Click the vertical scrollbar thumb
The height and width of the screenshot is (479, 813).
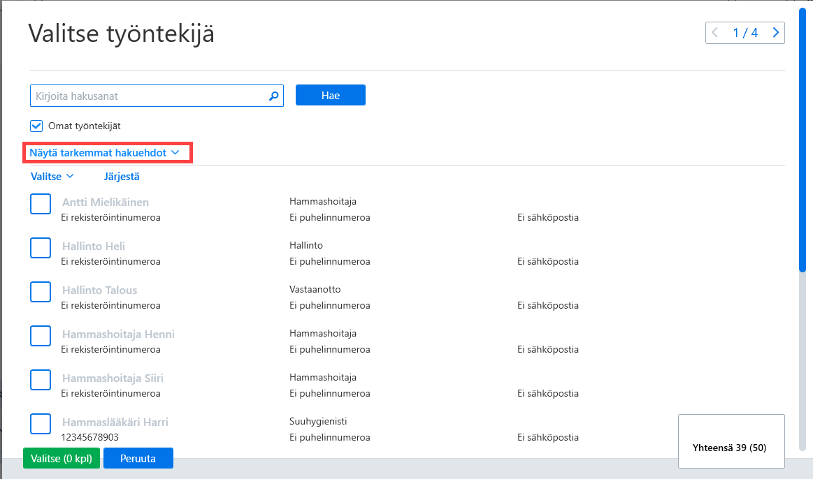point(803,140)
